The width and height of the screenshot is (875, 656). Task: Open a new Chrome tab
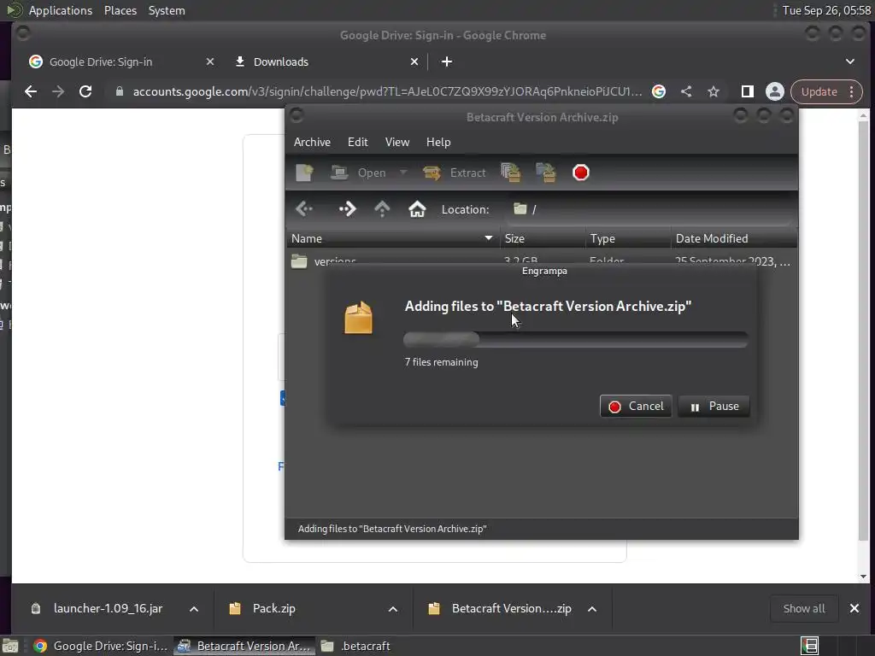click(446, 61)
